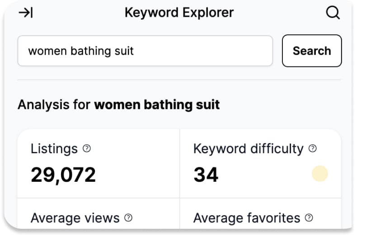Open search via the magnifier icon
This screenshot has height=236, width=366.
tap(333, 12)
